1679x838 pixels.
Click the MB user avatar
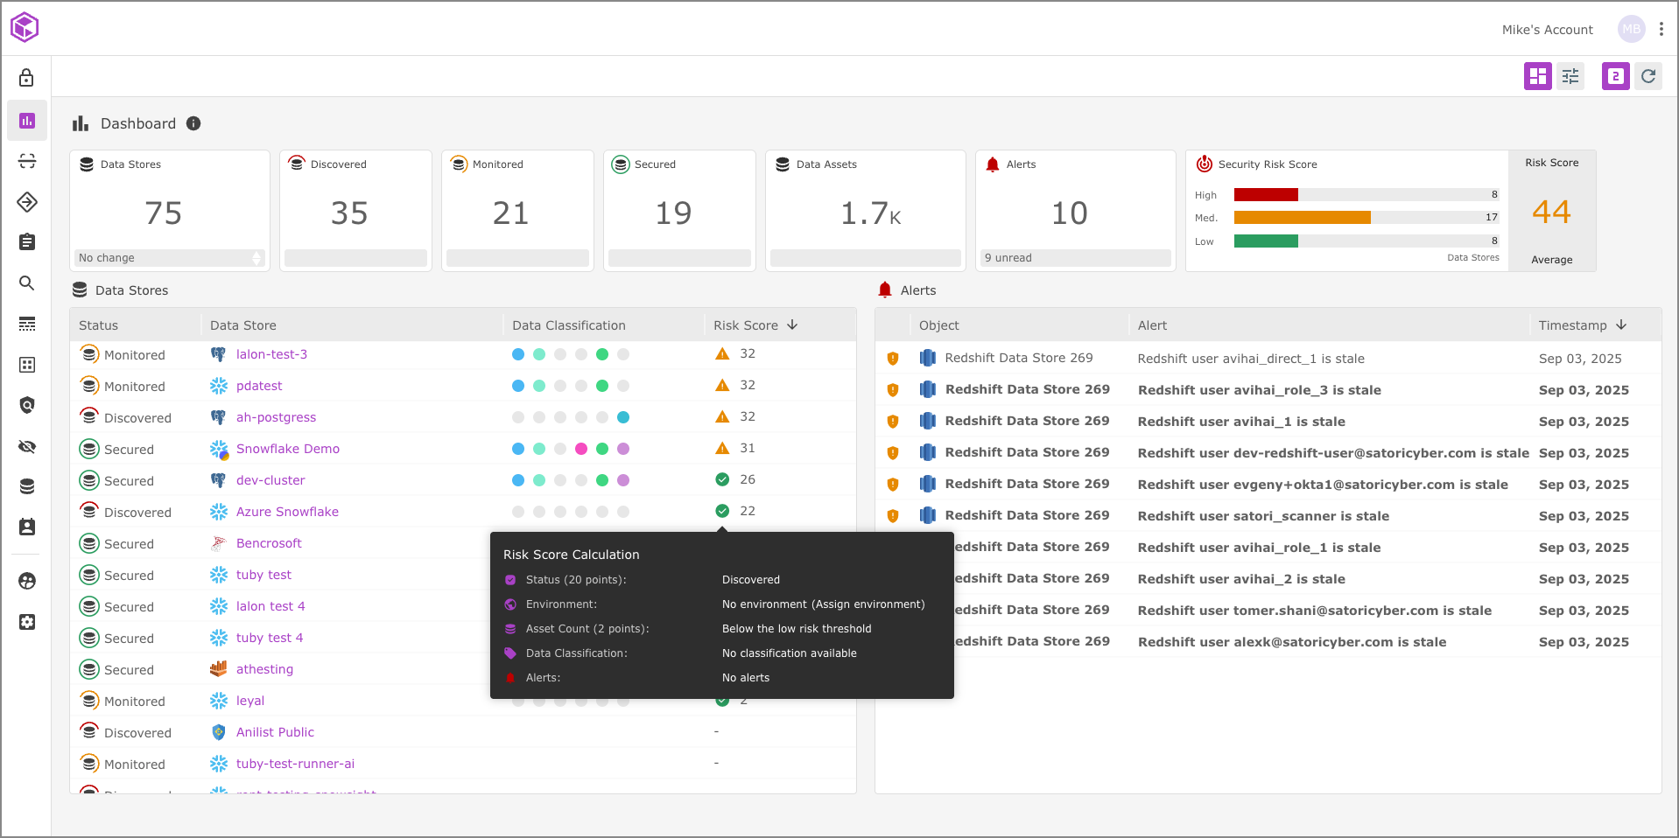coord(1631,29)
